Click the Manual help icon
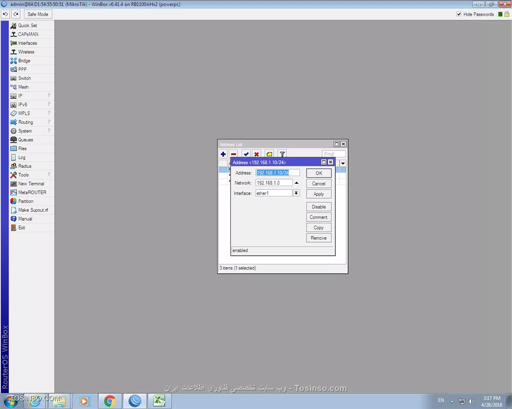The width and height of the screenshot is (512, 409). pos(13,219)
